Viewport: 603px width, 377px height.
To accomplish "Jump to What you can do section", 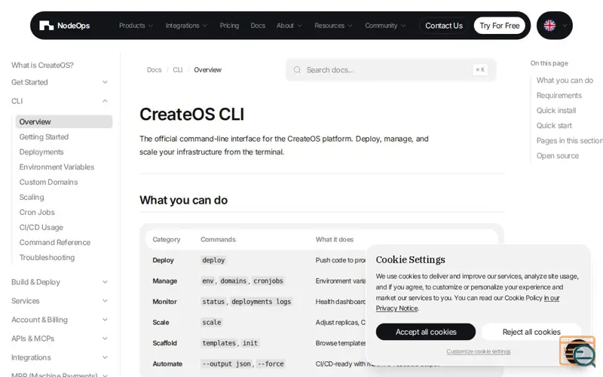I will click(x=565, y=81).
